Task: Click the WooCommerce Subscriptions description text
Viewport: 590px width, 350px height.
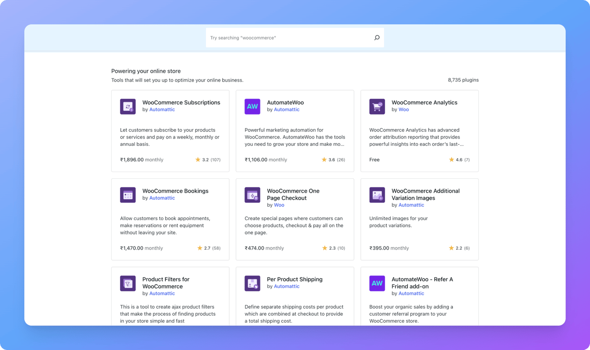Action: (x=170, y=137)
